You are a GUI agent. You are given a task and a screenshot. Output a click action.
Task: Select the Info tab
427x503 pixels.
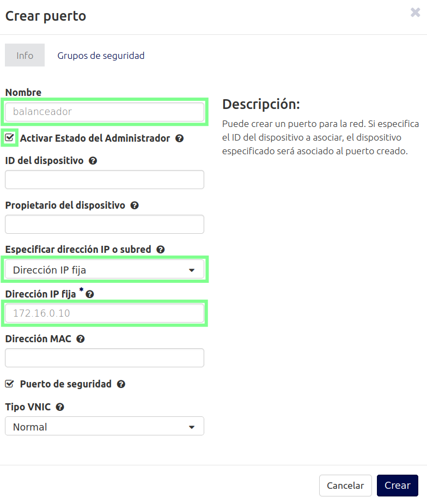[x=25, y=55]
